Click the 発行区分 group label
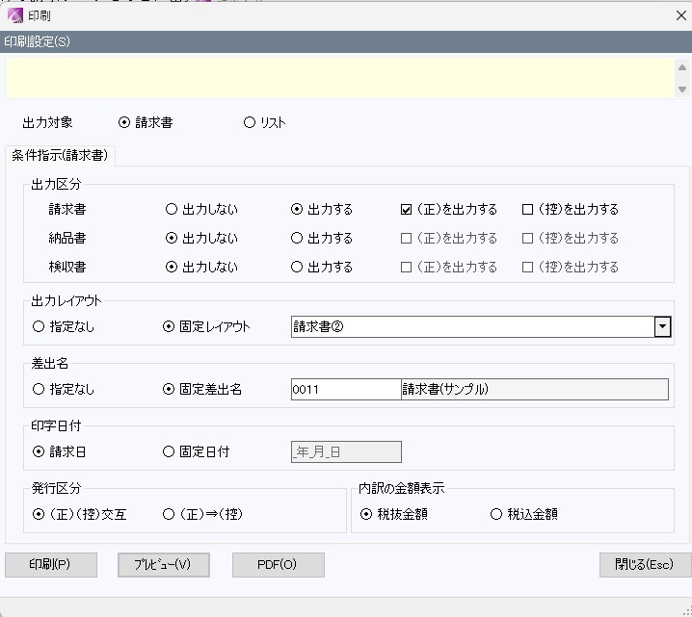 pyautogui.click(x=56, y=488)
